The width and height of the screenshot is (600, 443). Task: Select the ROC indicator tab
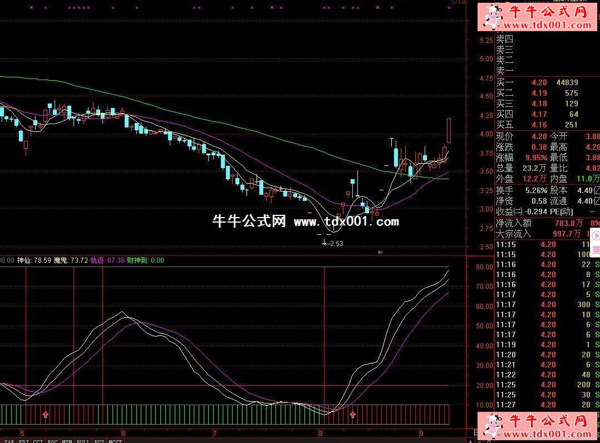pos(52,441)
